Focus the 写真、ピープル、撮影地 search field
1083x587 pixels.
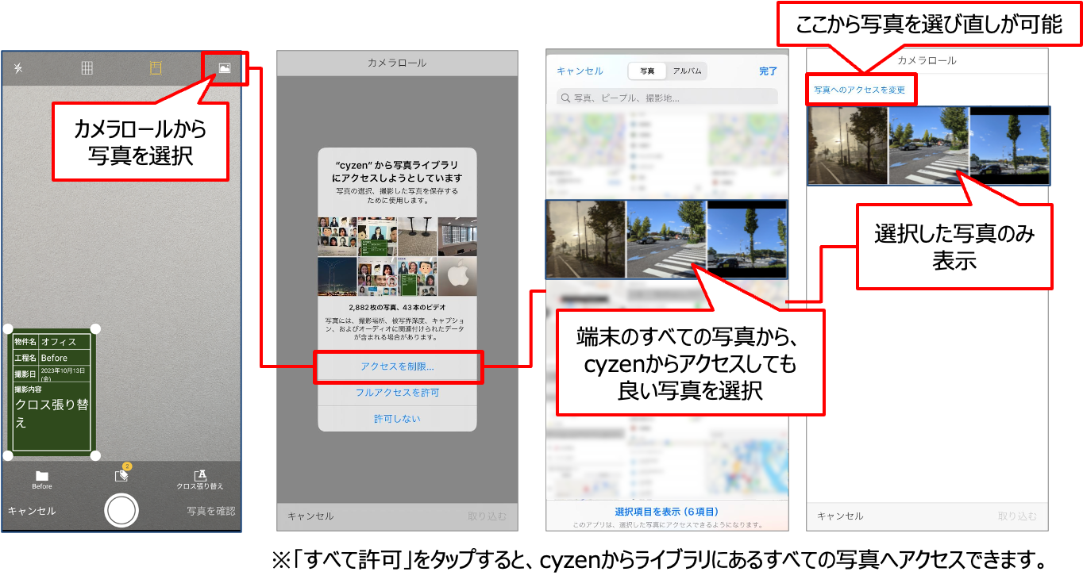[x=667, y=98]
